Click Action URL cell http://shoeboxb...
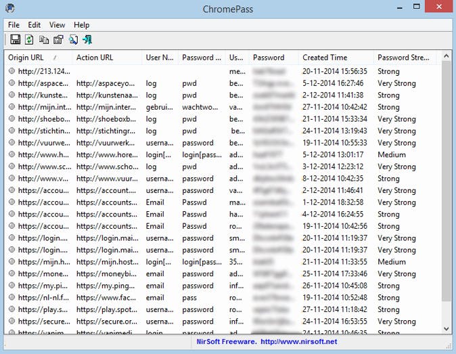 click(x=106, y=119)
